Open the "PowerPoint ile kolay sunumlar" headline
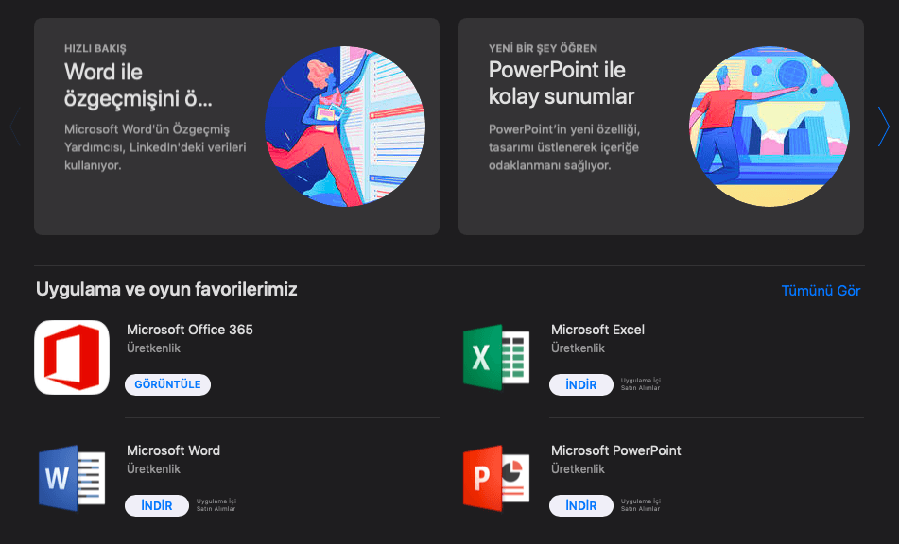899x544 pixels. [561, 84]
